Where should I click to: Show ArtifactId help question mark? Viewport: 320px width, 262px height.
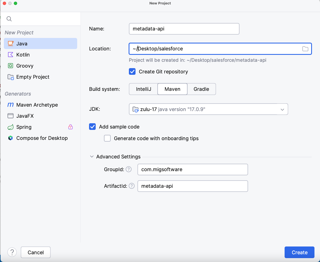click(x=132, y=186)
